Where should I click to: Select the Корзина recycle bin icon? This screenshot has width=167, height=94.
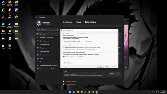pos(10,39)
